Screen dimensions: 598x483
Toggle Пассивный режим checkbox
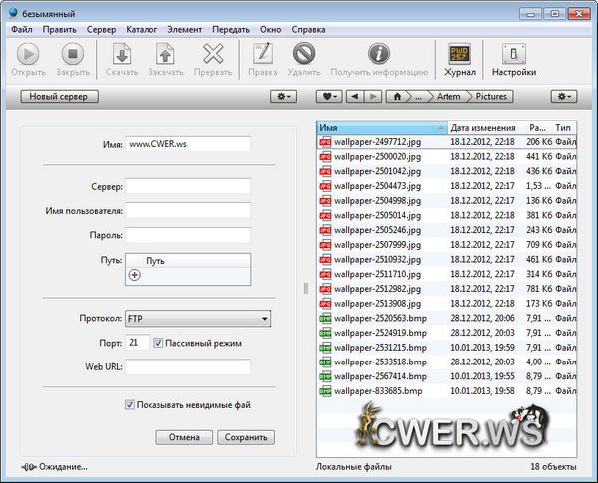[158, 343]
